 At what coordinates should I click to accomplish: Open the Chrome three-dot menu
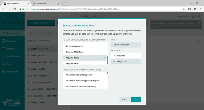click(x=201, y=9)
